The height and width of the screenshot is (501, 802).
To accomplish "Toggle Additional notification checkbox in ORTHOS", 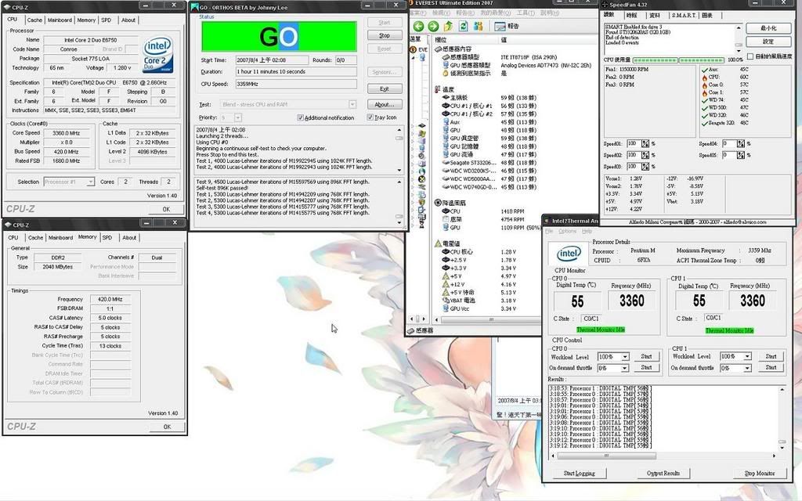I will (x=301, y=117).
